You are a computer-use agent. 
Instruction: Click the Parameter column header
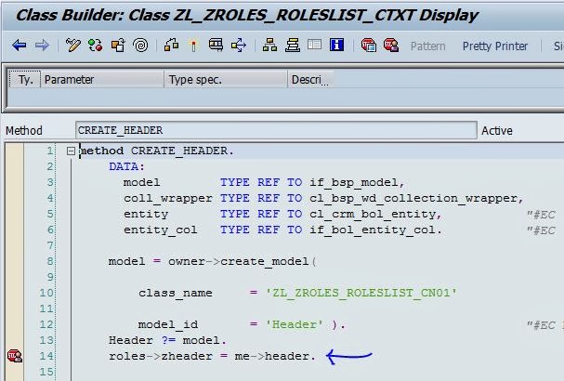point(102,80)
